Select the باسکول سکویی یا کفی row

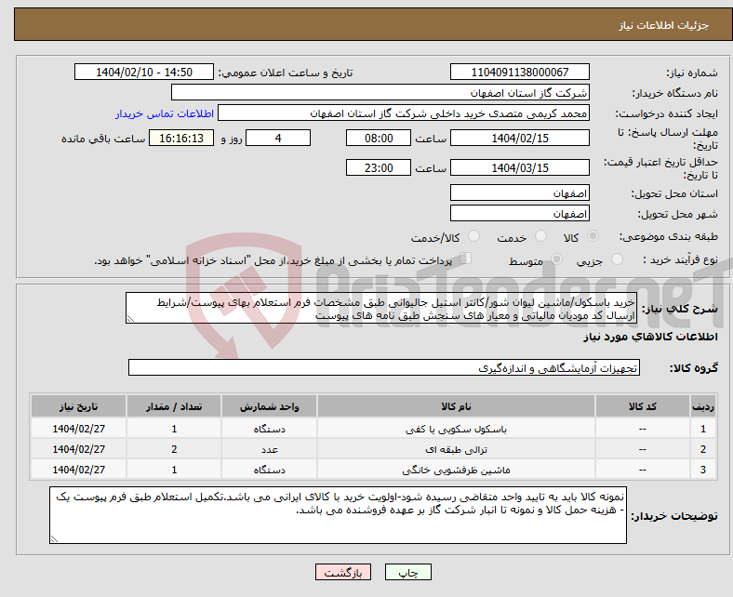pos(373,429)
